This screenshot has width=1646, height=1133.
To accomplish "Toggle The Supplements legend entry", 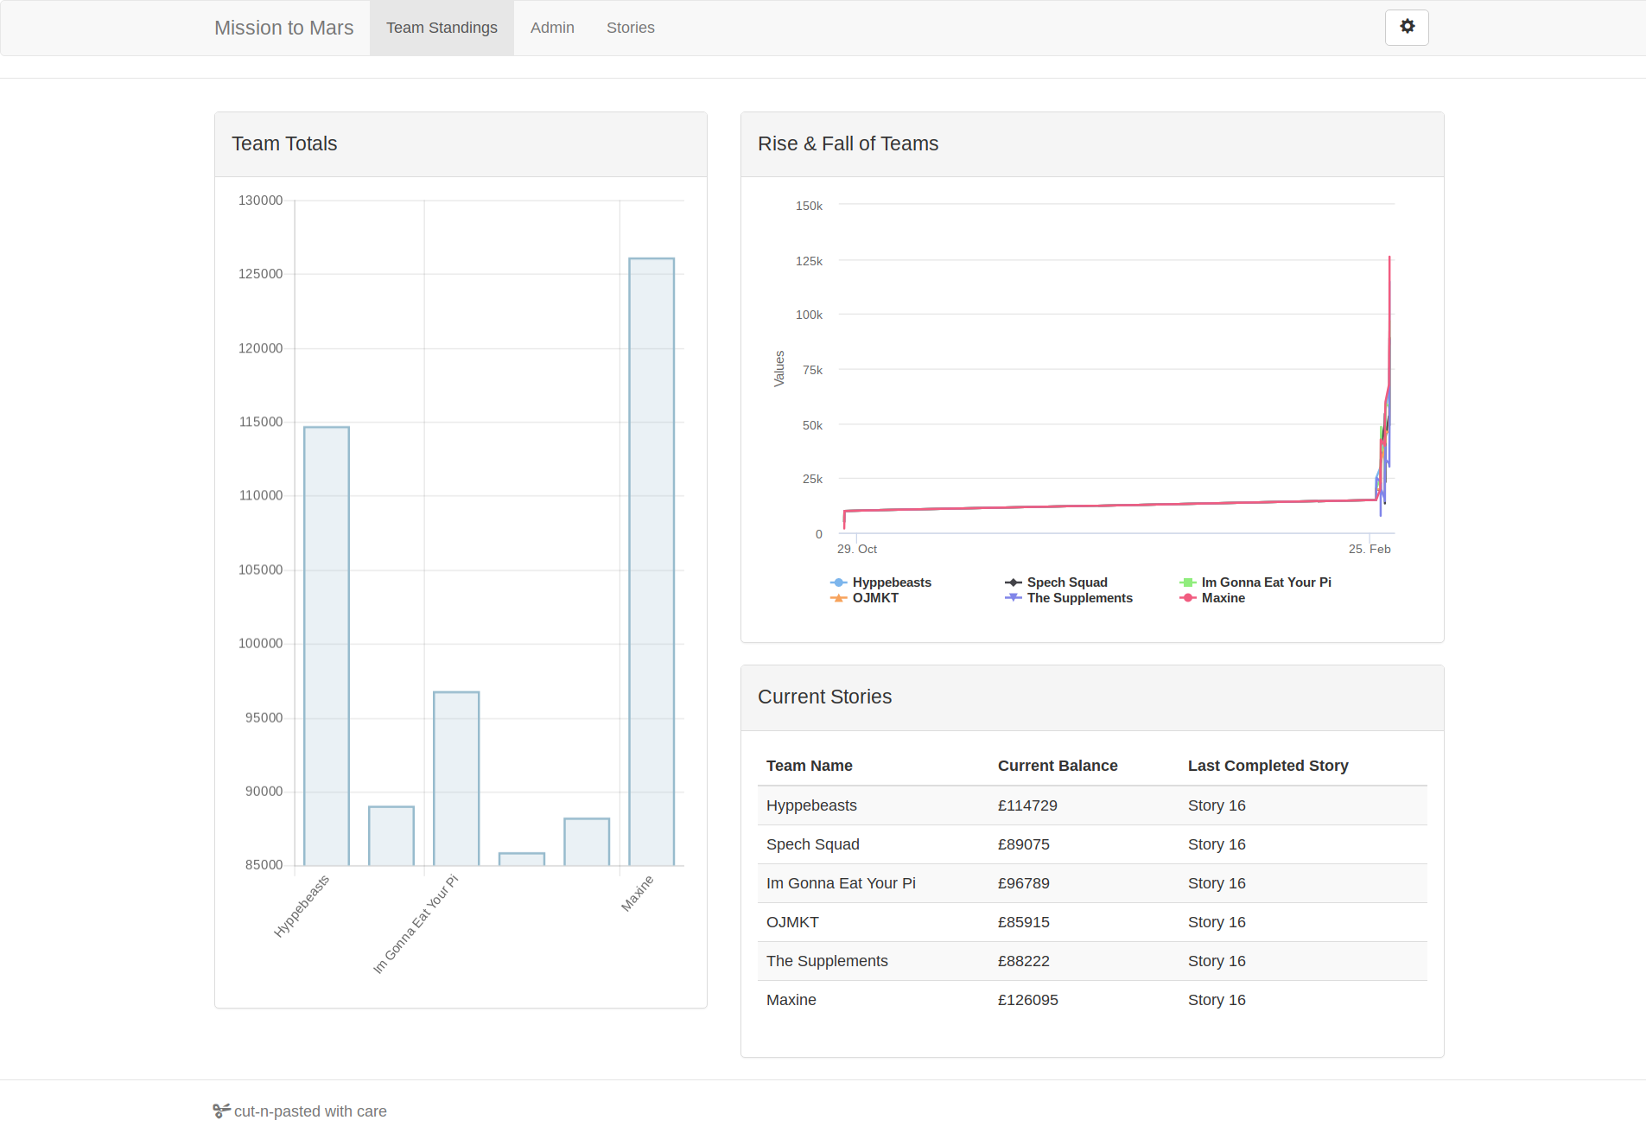I will (x=1069, y=598).
